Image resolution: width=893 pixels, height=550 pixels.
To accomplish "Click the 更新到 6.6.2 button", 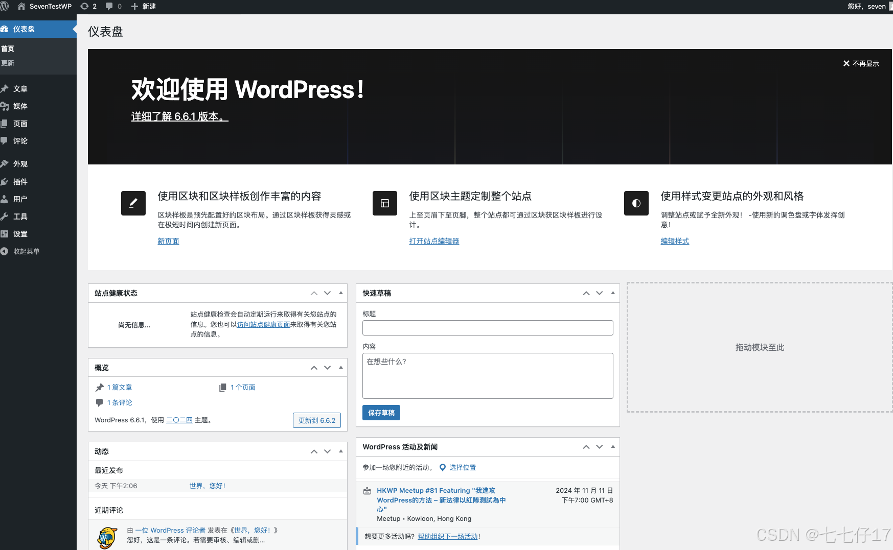I will pos(317,420).
